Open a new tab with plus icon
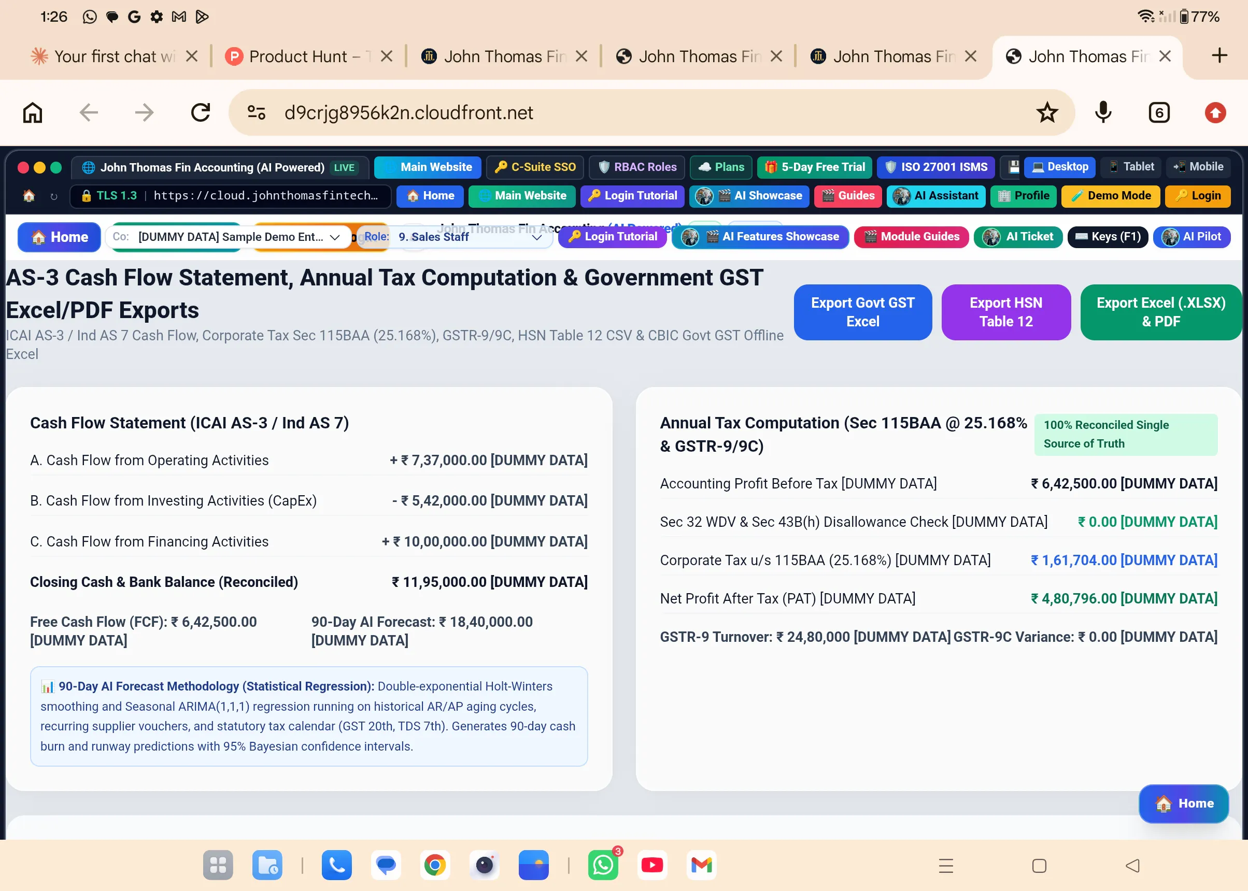Image resolution: width=1248 pixels, height=891 pixels. 1219,55
